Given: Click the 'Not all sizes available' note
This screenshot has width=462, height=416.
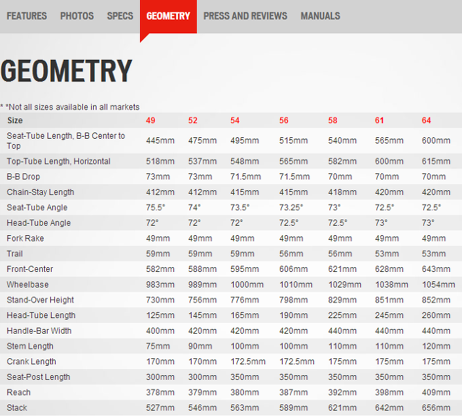Looking at the screenshot, I should 70,107.
